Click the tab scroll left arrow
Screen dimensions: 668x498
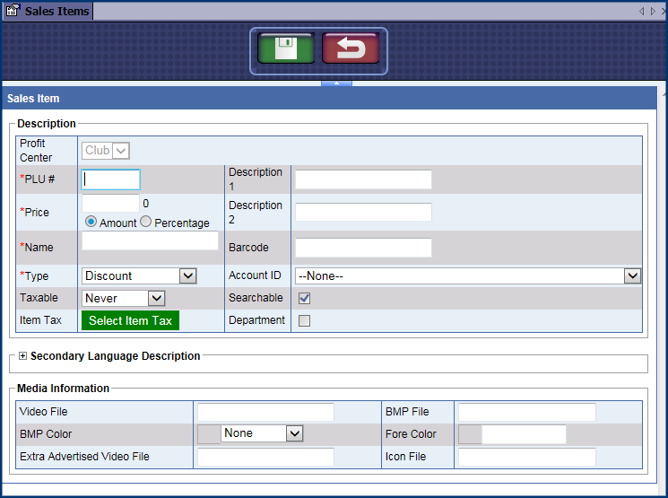[x=642, y=11]
